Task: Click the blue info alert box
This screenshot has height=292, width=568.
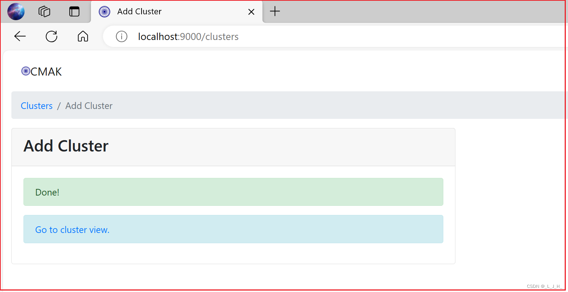Action: [233, 229]
